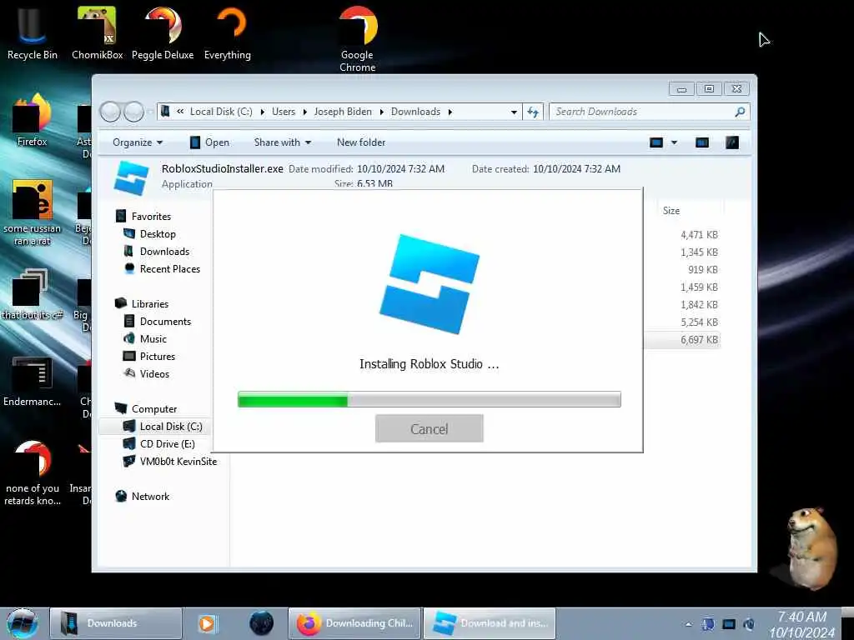Image resolution: width=854 pixels, height=640 pixels.
Task: Select the 'none of you' desktop icon
Action: 33,473
